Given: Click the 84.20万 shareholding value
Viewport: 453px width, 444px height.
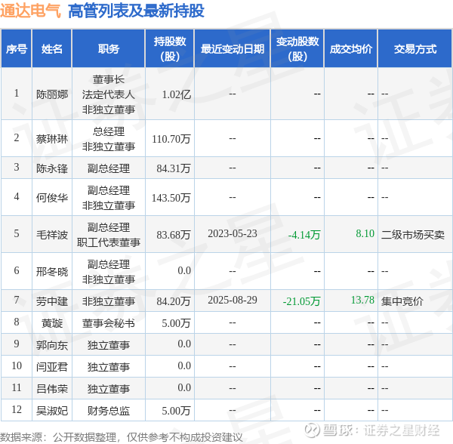Looking at the screenshot, I should [174, 301].
